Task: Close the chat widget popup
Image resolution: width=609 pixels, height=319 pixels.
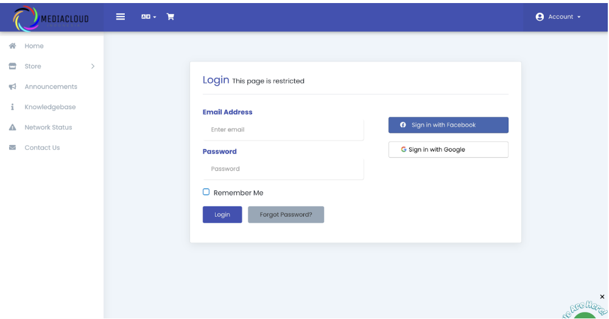Action: pyautogui.click(x=602, y=296)
